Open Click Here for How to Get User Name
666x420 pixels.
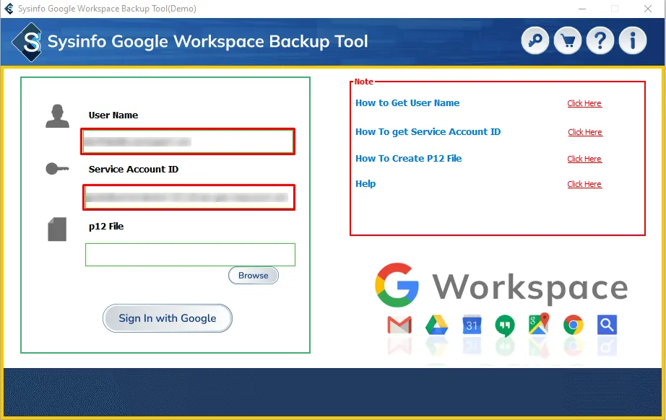click(x=584, y=103)
